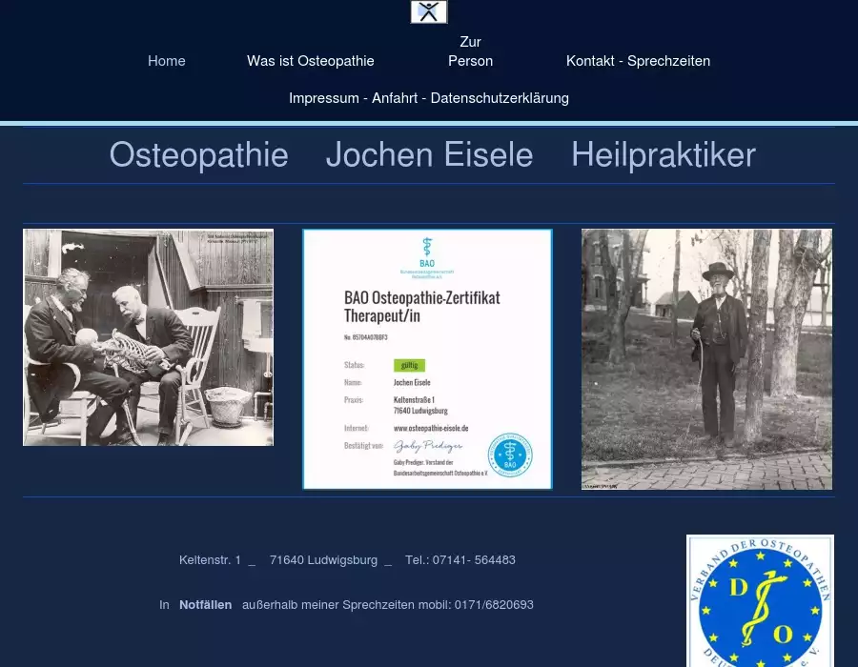The width and height of the screenshot is (858, 667).
Task: Click the www.osteopathie-eisele.de address on certificate
Action: click(431, 429)
